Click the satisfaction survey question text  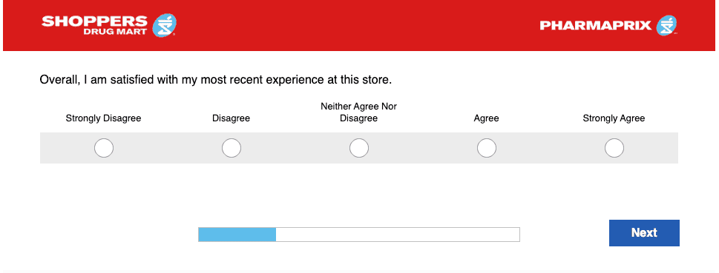216,80
